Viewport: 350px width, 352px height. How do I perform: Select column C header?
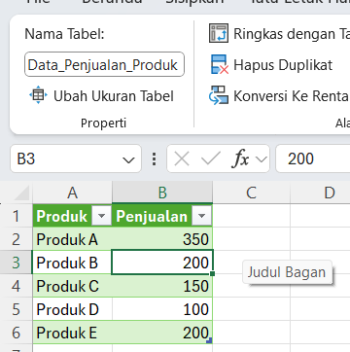tap(251, 194)
